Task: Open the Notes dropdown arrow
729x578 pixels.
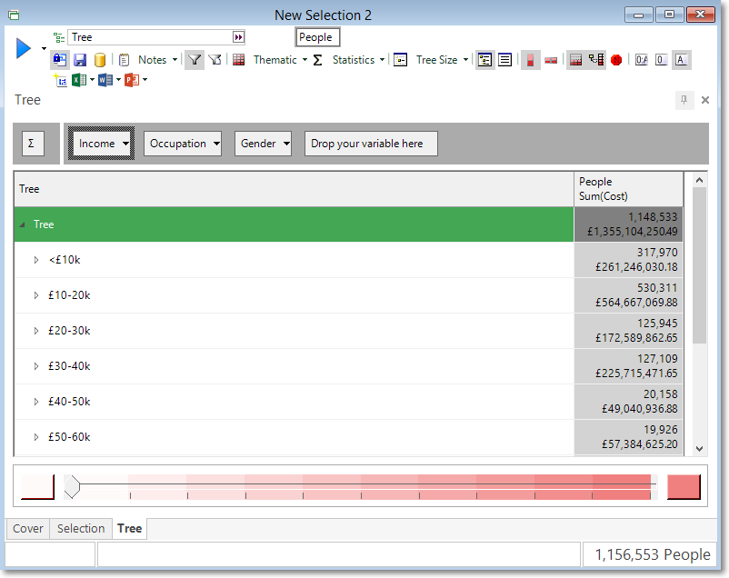Action: (x=175, y=60)
